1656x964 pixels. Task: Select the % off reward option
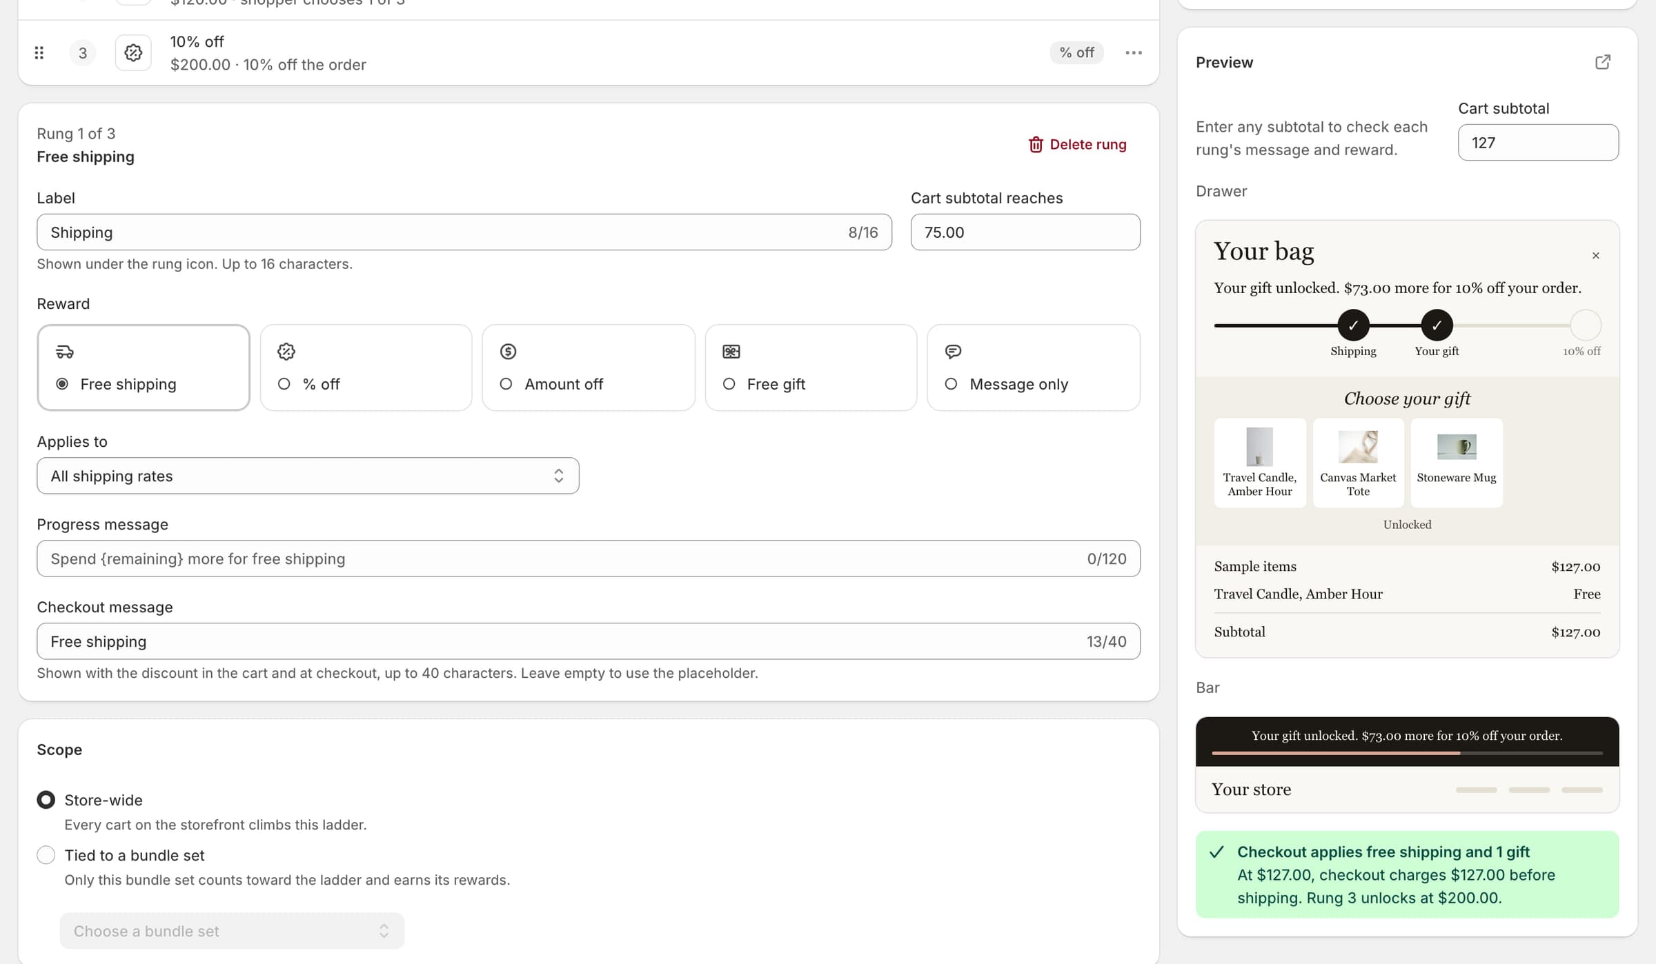(366, 368)
